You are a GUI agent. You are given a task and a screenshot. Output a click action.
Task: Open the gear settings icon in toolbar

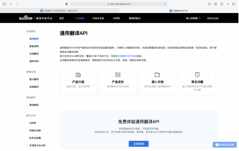click(215, 4)
